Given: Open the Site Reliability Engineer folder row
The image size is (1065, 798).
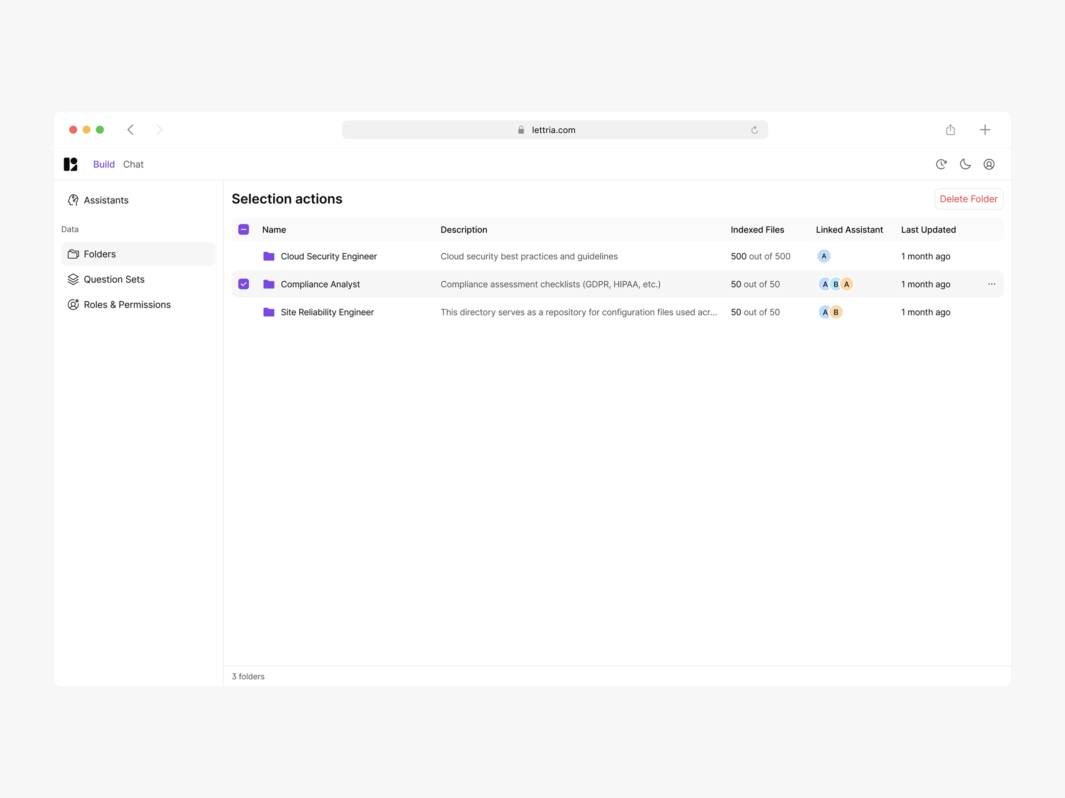Looking at the screenshot, I should click(x=327, y=312).
